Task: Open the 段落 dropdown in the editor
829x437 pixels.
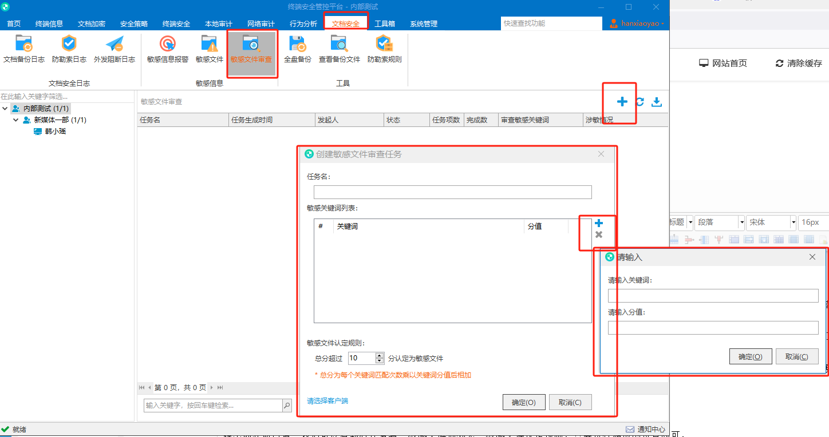Action: pyautogui.click(x=741, y=222)
